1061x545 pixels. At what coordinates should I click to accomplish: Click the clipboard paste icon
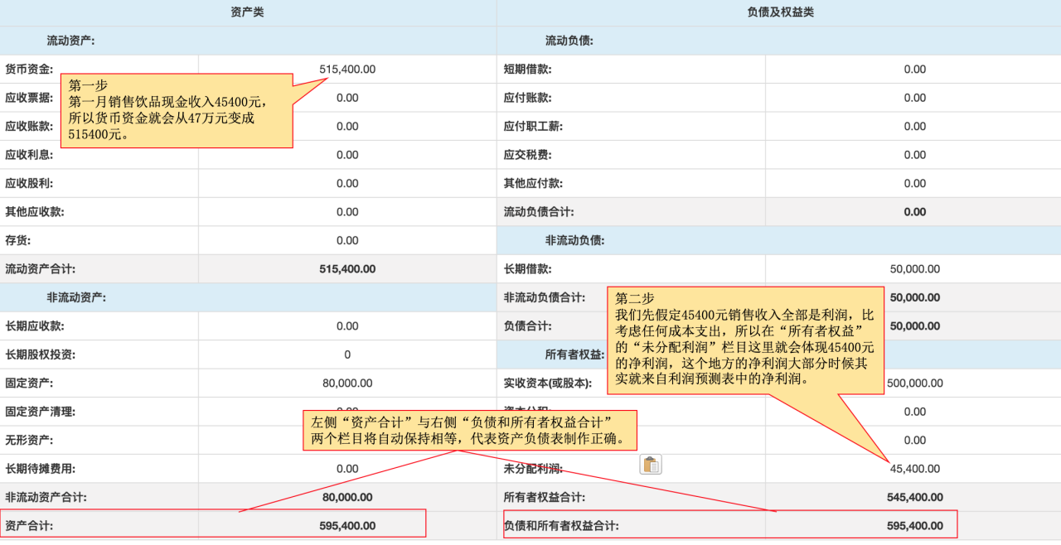pyautogui.click(x=651, y=465)
